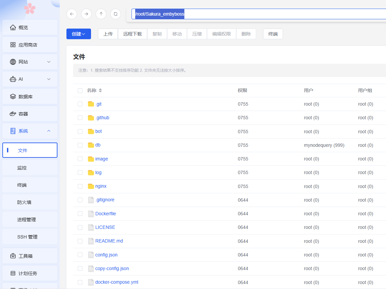Toggle the select-all files checkbox

click(x=80, y=91)
